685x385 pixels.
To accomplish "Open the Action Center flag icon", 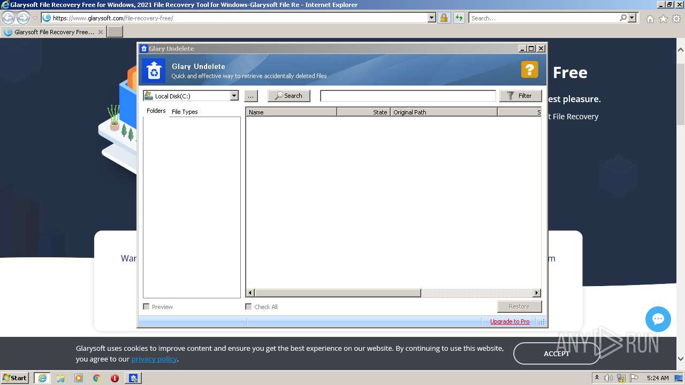I will pos(634,378).
